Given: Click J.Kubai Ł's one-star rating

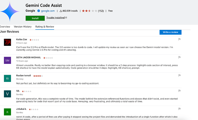Looking at the screenshot, I should (x=34, y=109).
